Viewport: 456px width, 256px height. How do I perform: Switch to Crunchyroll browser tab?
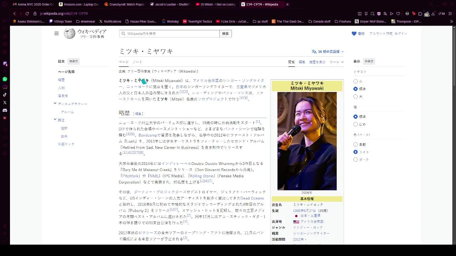pyautogui.click(x=124, y=4)
